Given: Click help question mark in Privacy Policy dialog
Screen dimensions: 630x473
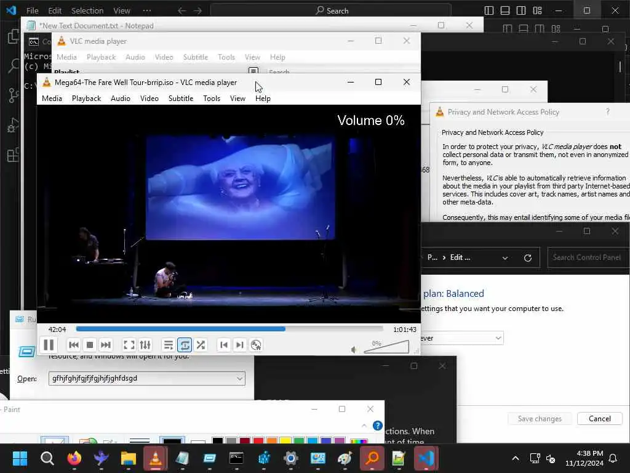Looking at the screenshot, I should [607, 112].
